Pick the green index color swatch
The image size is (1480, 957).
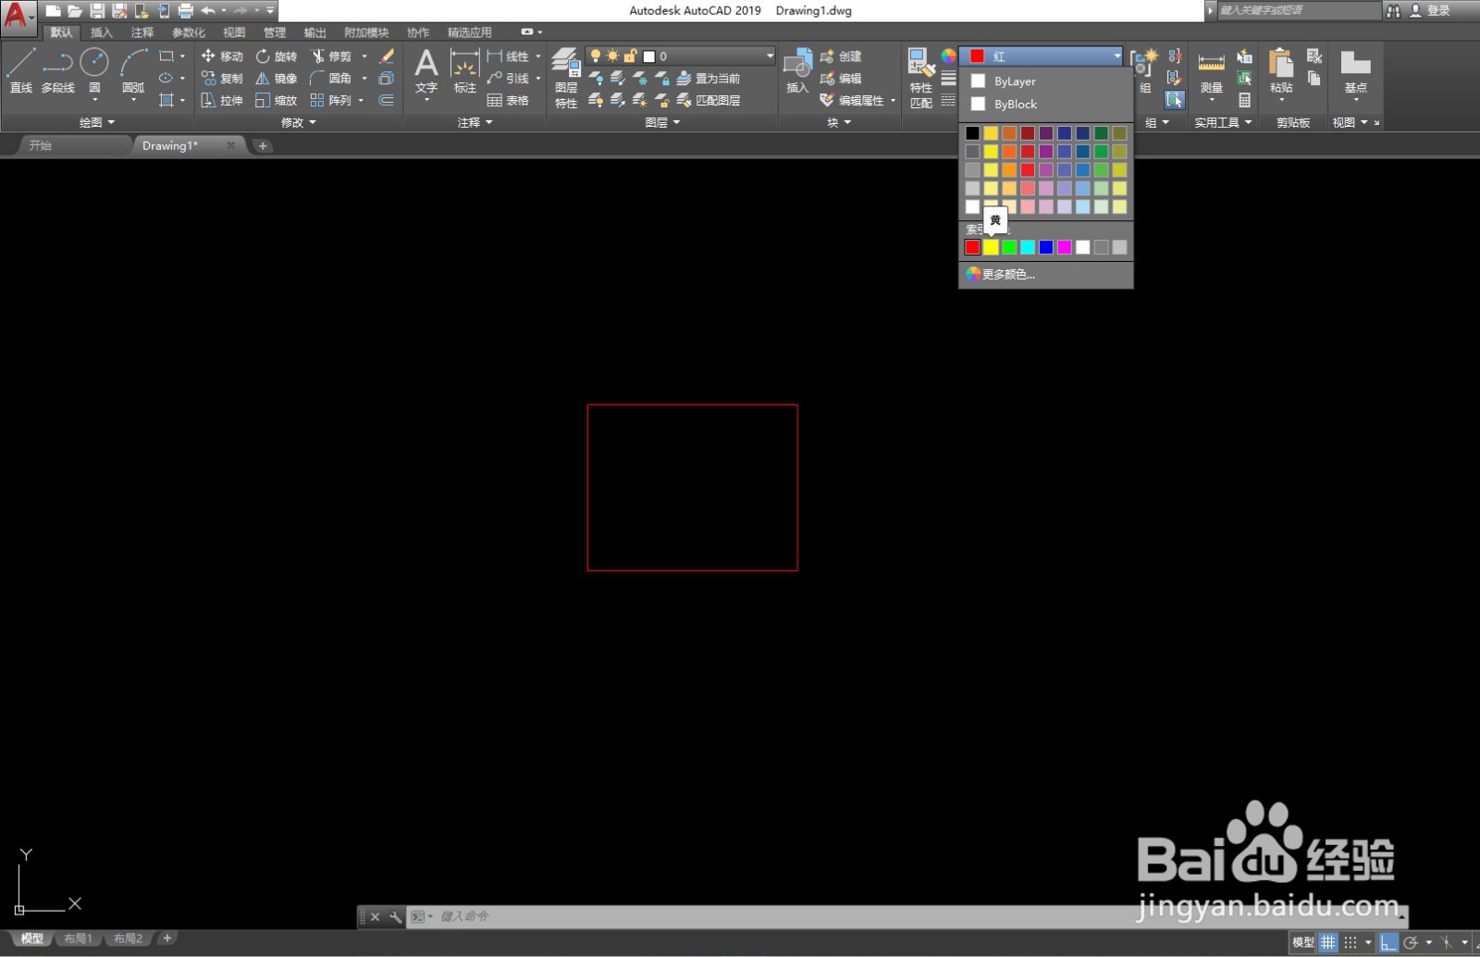1009,247
